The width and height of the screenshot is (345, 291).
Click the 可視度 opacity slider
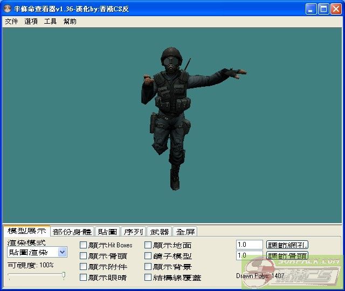37,275
